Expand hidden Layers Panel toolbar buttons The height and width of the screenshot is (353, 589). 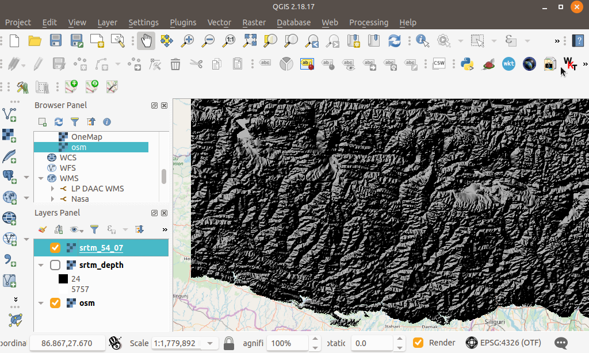pyautogui.click(x=165, y=229)
